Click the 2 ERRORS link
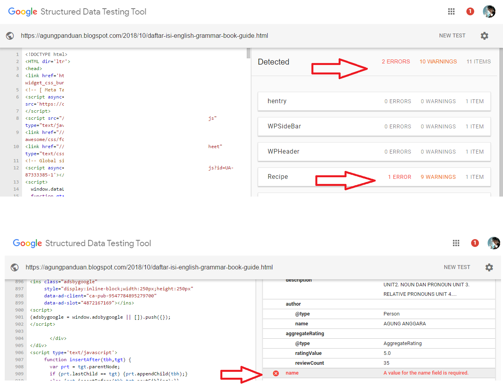503x386 pixels. (396, 61)
